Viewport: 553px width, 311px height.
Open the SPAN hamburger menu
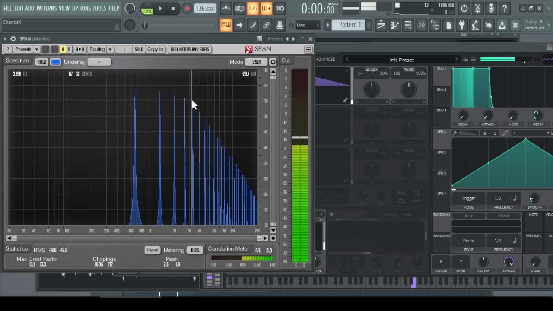(x=308, y=50)
